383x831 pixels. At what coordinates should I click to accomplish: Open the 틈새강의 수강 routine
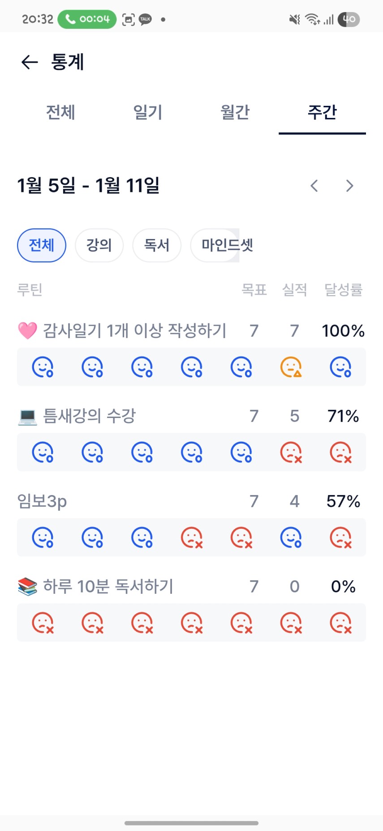[89, 416]
